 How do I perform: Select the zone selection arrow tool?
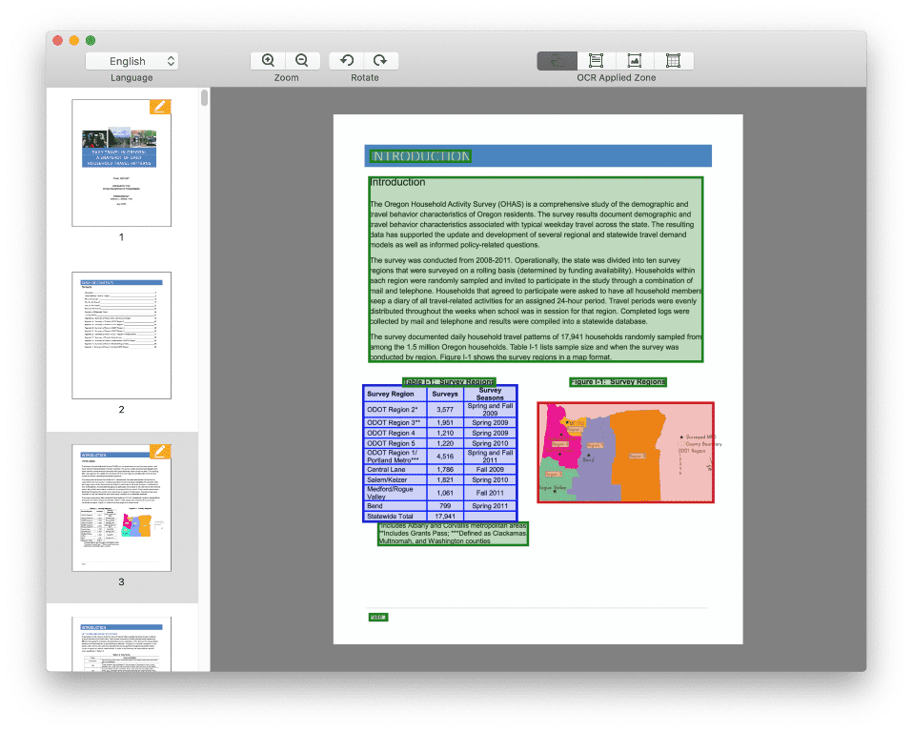tap(557, 61)
